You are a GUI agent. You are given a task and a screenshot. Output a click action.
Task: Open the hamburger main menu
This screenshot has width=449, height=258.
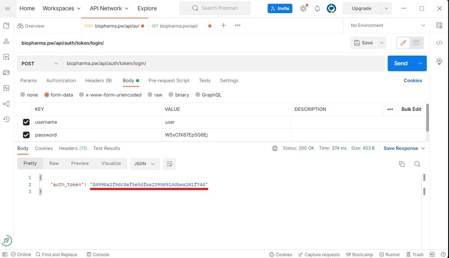pos(7,9)
